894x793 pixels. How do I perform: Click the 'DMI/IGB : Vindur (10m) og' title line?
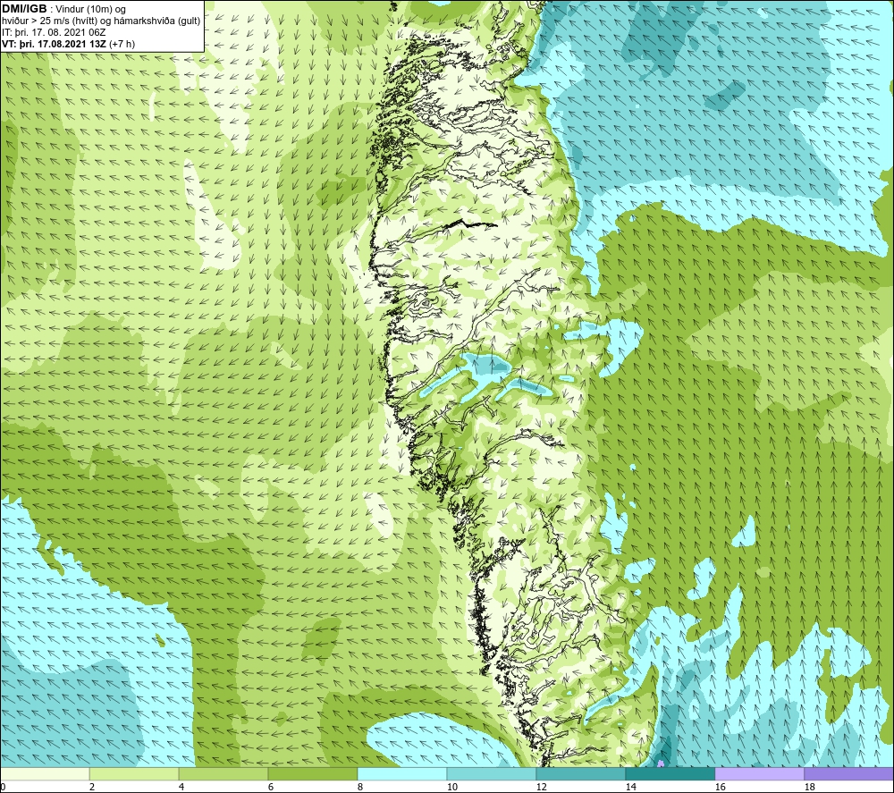[64, 9]
